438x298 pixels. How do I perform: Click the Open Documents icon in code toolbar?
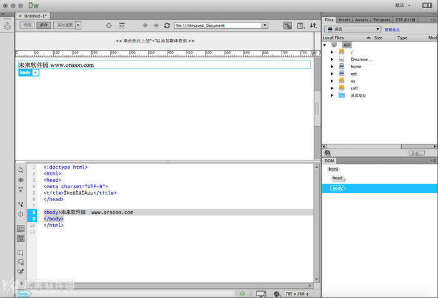click(21, 170)
